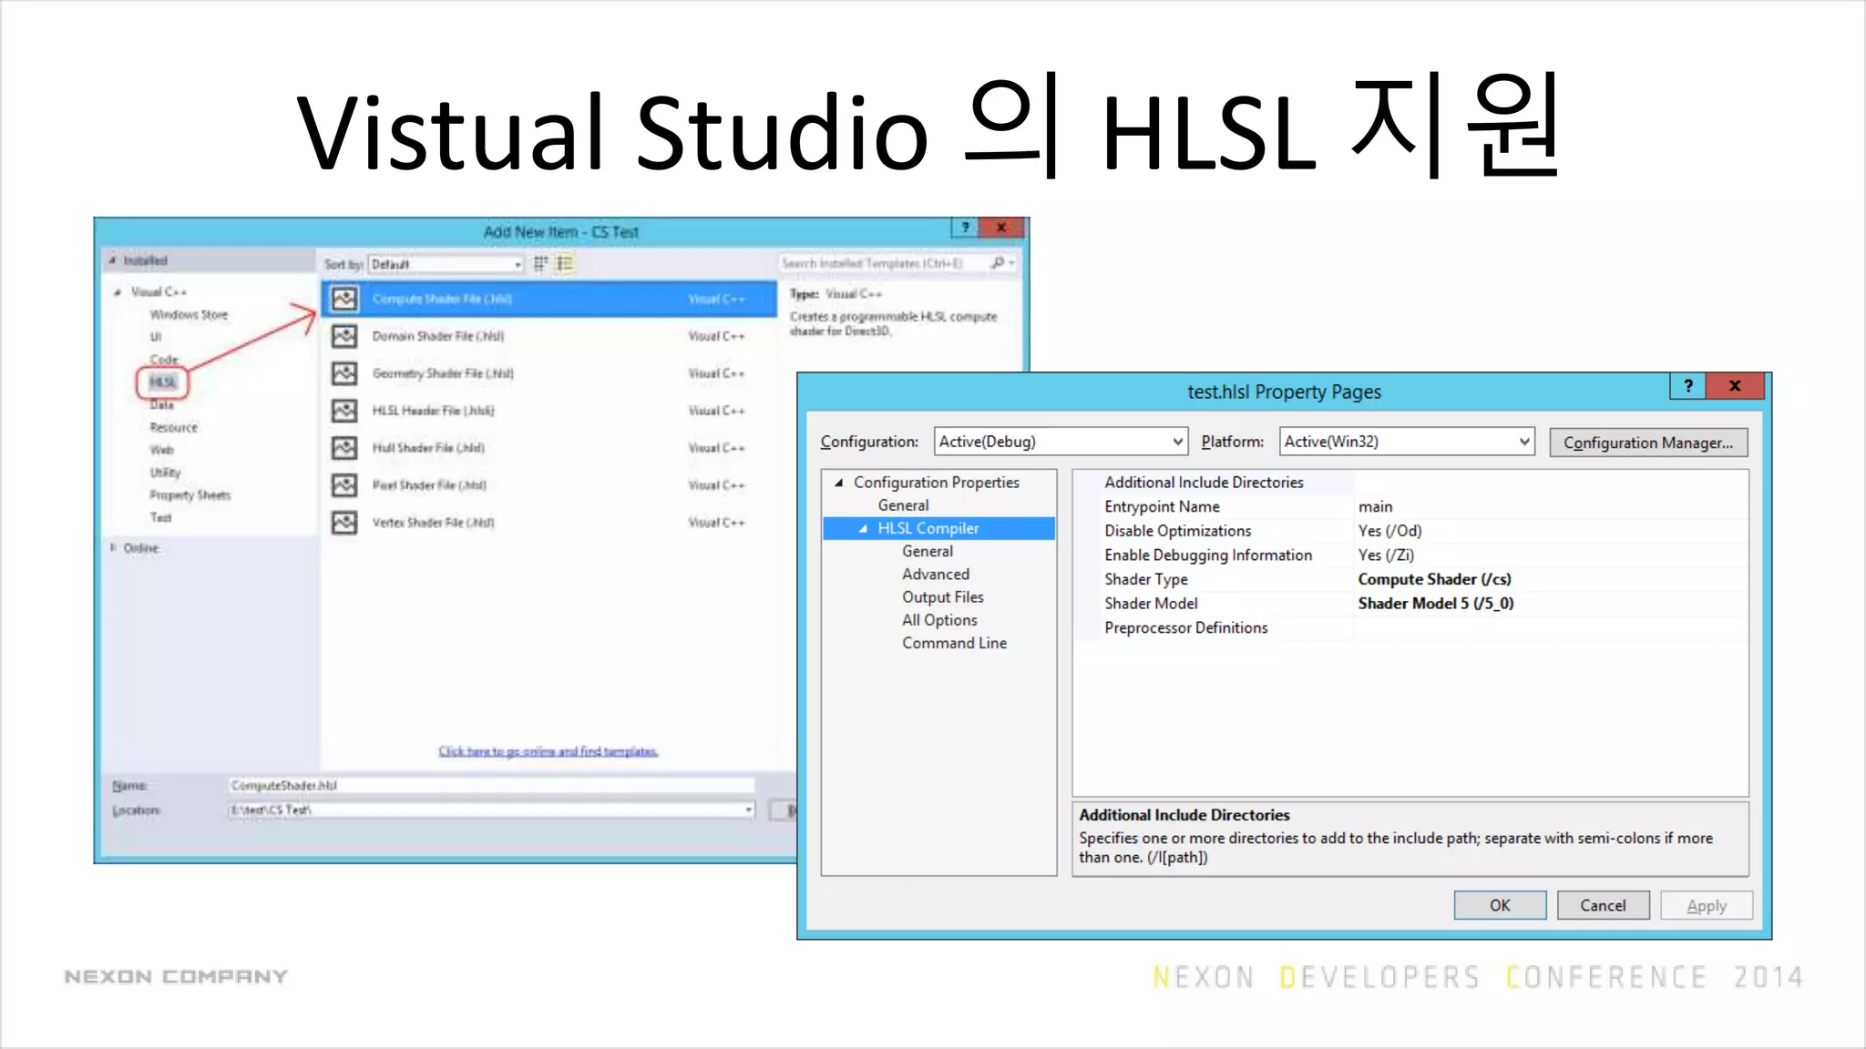This screenshot has width=1866, height=1049.
Task: Click the Disable Optimizations value Yes (/Od)
Action: point(1389,531)
